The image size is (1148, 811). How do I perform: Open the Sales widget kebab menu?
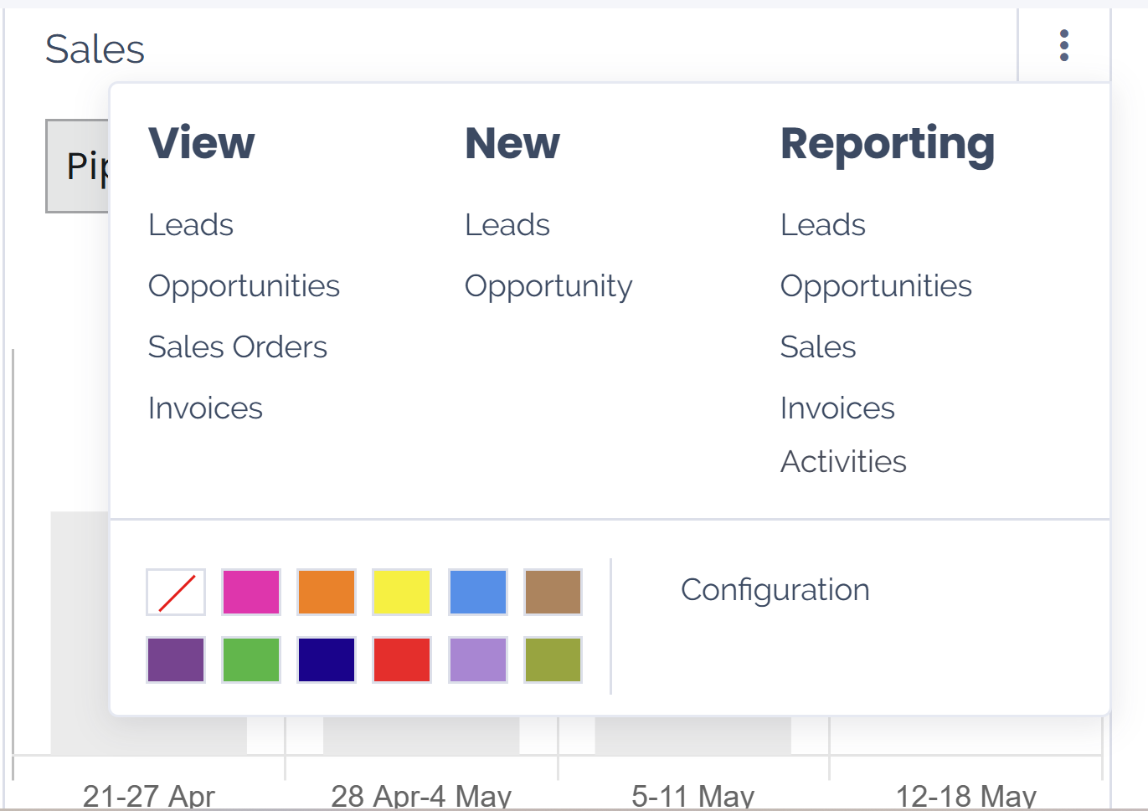1063,46
